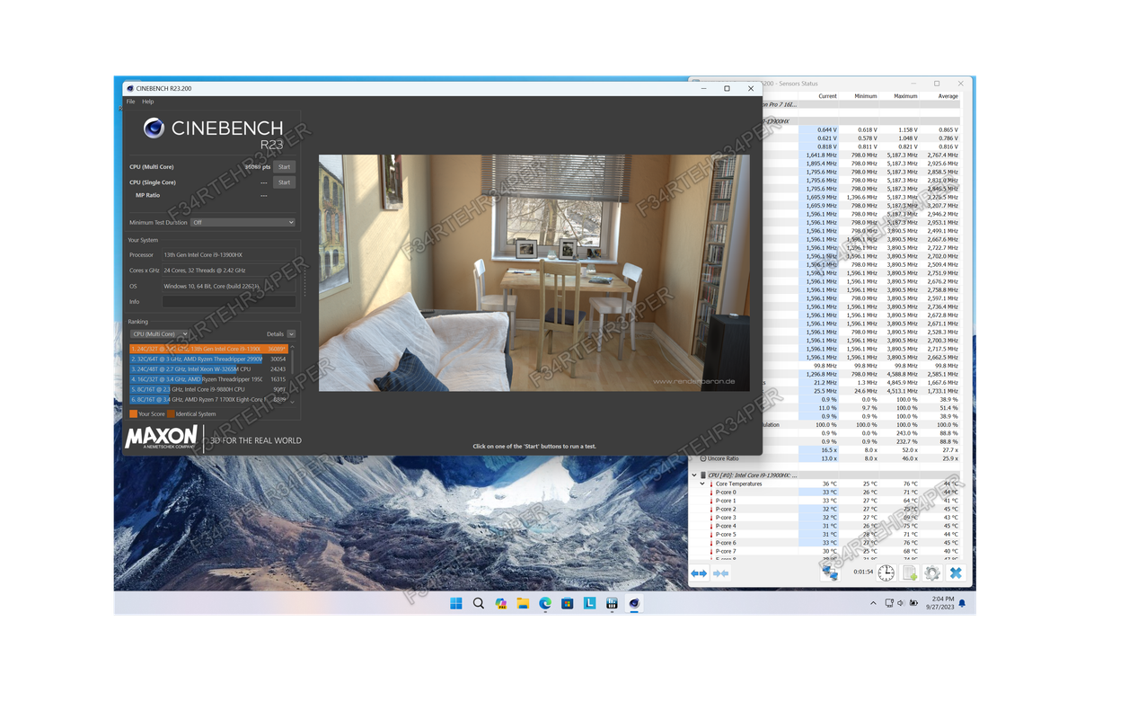Image resolution: width=1129 pixels, height=719 pixels.
Task: Toggle the ranking Details arrow button
Action: point(291,334)
